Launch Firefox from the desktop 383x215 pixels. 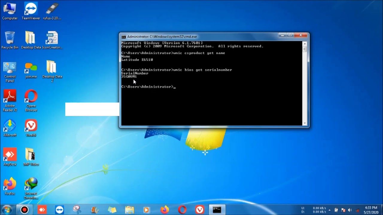10,187
